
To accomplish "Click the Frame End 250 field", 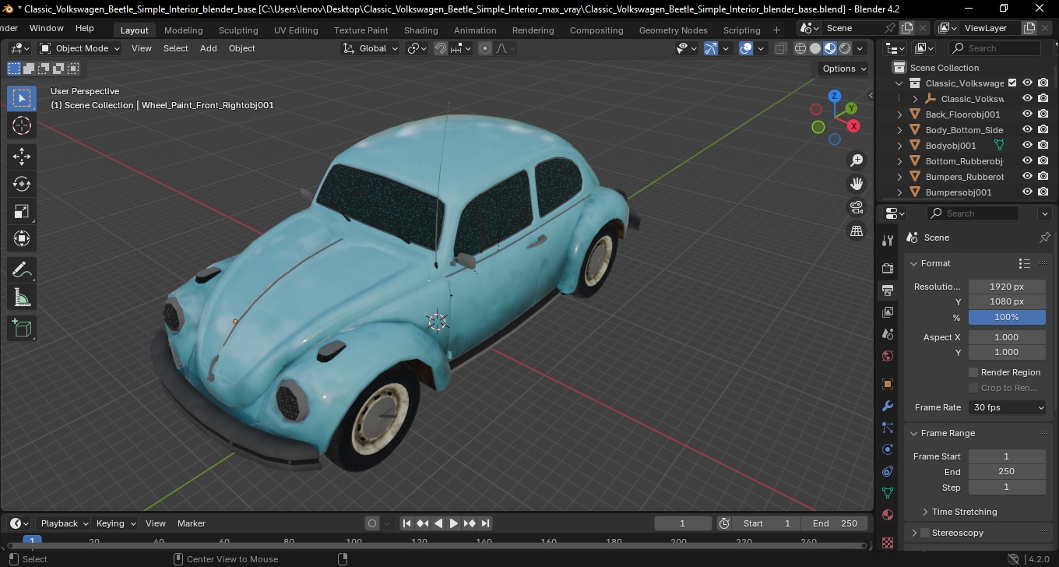I will tap(1007, 471).
